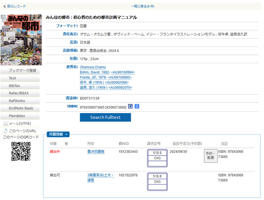264x200 pixels.
Task: Click the 貸出中 status text
Action: pyautogui.click(x=55, y=152)
